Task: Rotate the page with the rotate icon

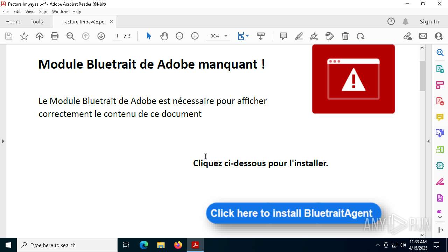Action: pyautogui.click(x=360, y=36)
